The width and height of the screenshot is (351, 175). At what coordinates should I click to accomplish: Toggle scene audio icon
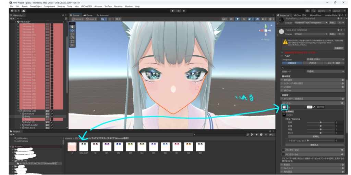tap(244, 19)
